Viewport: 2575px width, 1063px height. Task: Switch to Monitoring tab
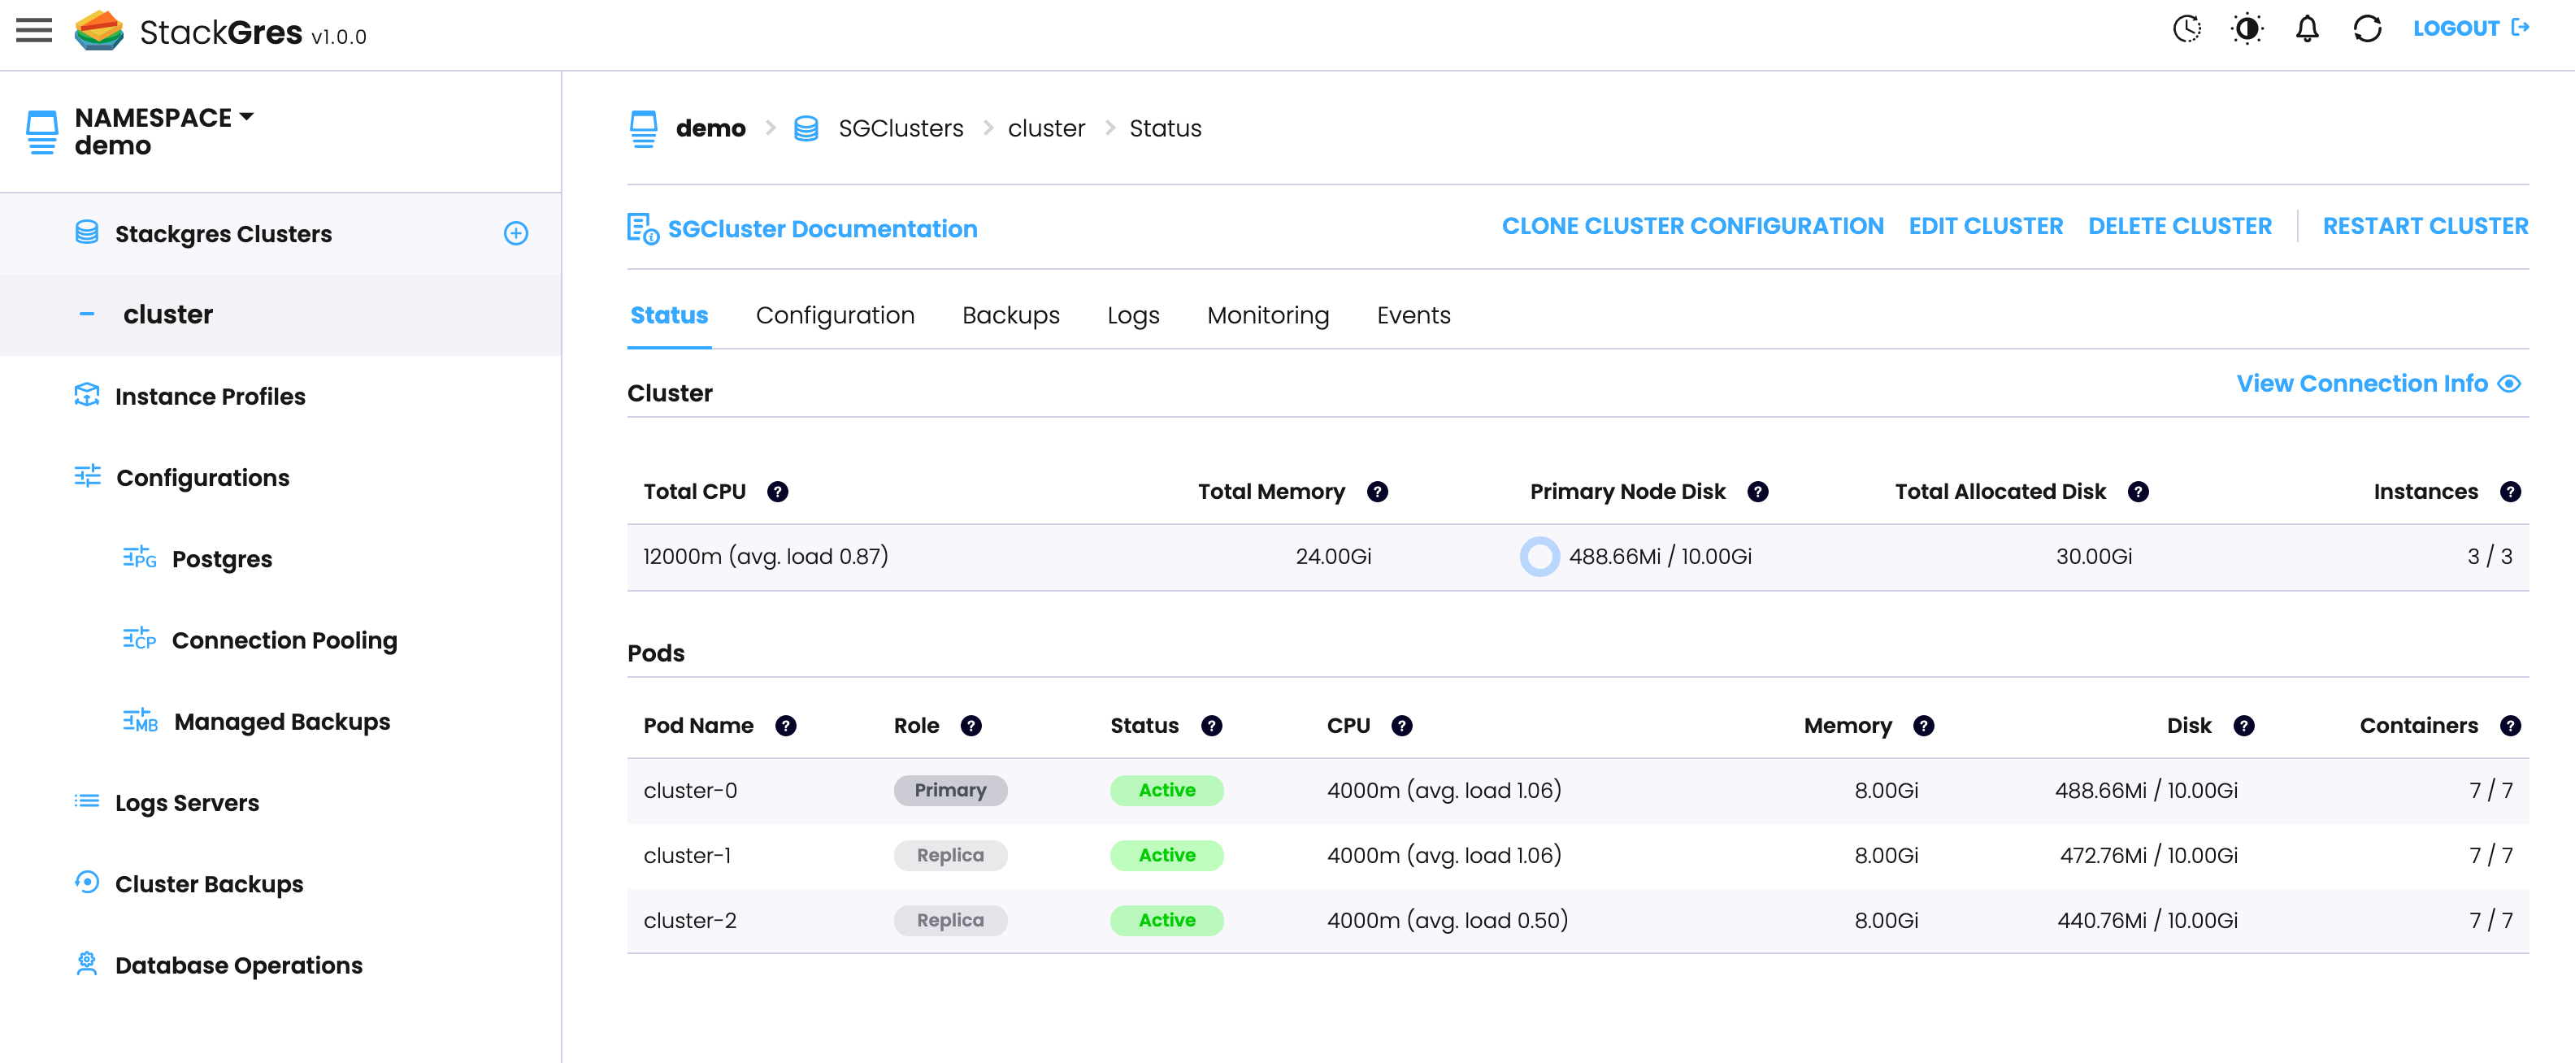[1267, 315]
